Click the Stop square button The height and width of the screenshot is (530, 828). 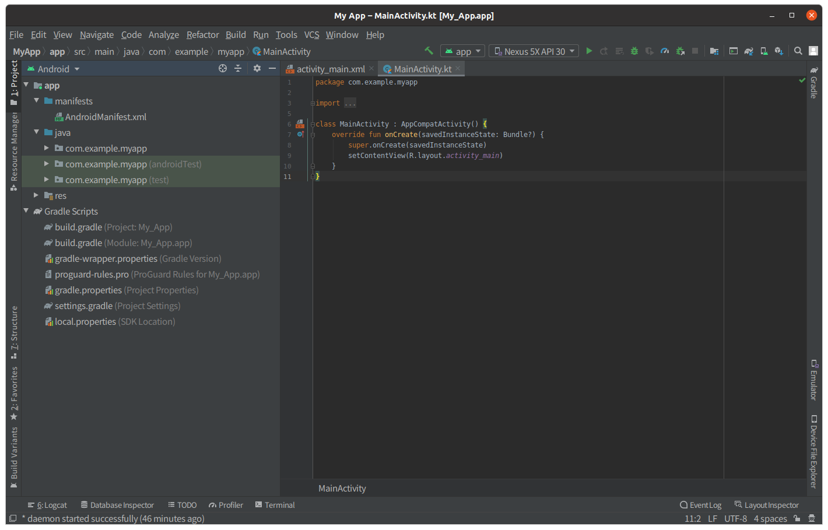(x=695, y=51)
